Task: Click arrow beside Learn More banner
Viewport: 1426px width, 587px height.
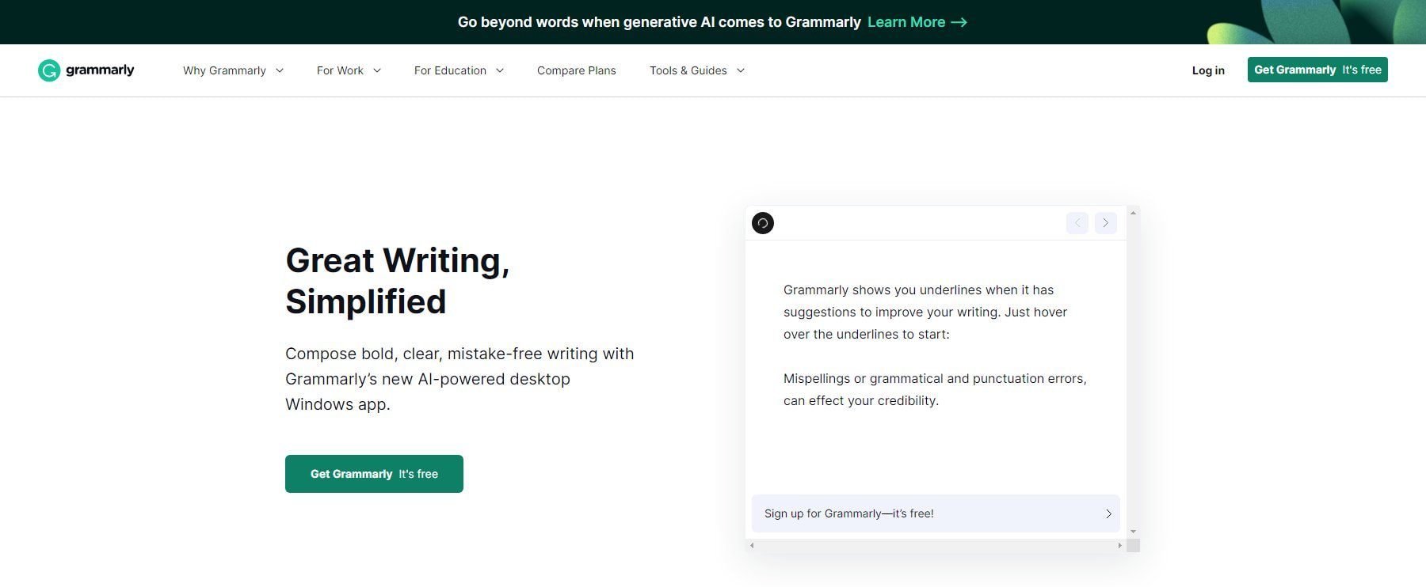Action: (959, 22)
